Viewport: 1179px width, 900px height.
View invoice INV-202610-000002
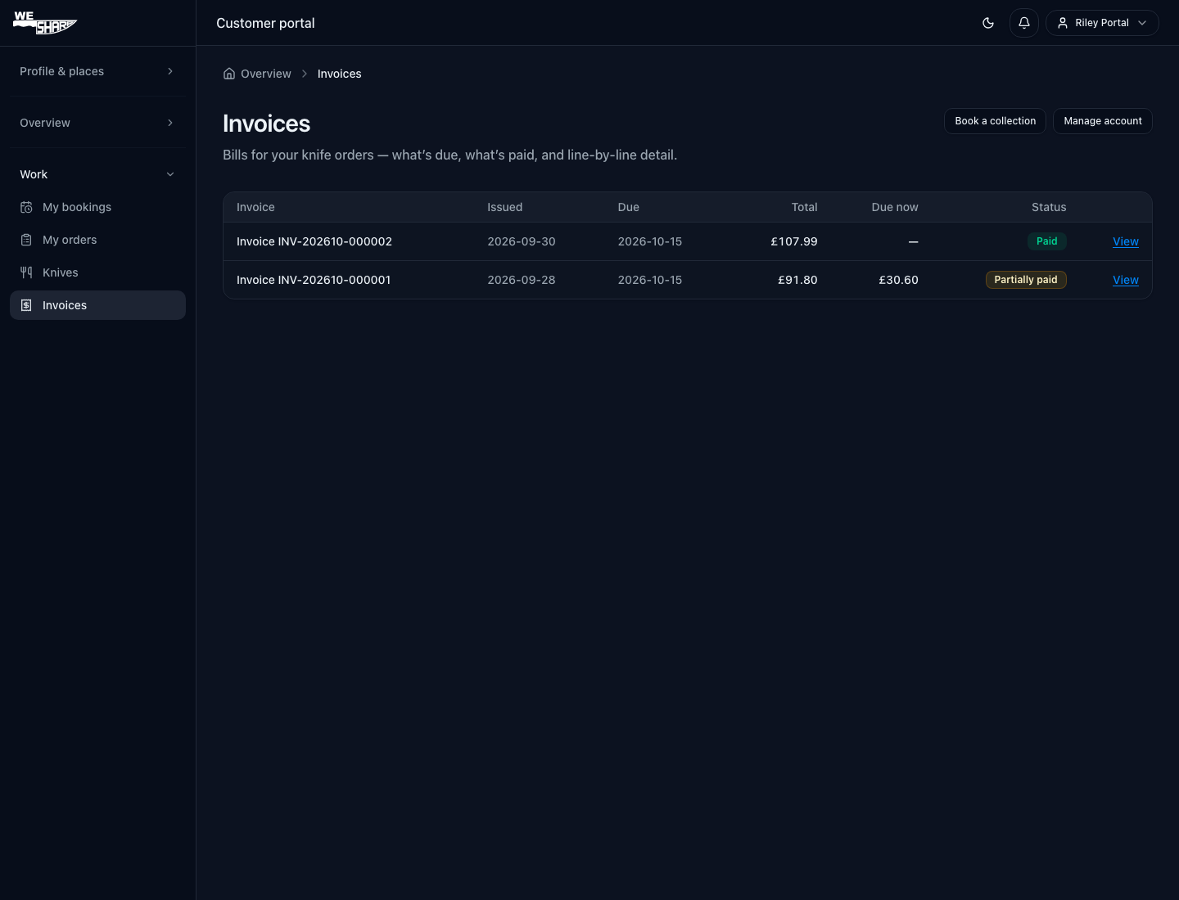1126,241
